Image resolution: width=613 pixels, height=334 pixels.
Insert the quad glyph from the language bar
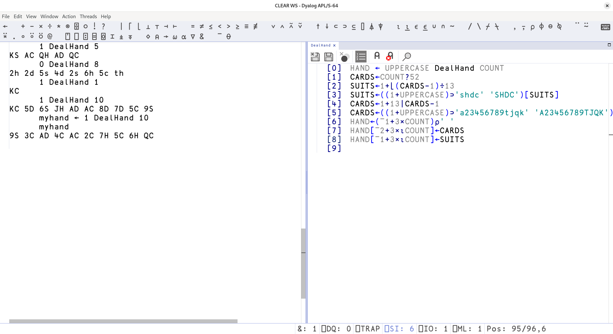362,27
